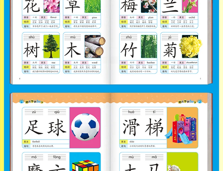223x171 pixels.
Task: Click the yellow 英文 label in the football card
Action: tap(26, 142)
